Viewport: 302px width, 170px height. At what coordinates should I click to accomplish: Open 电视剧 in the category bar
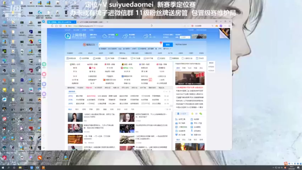coord(97,58)
